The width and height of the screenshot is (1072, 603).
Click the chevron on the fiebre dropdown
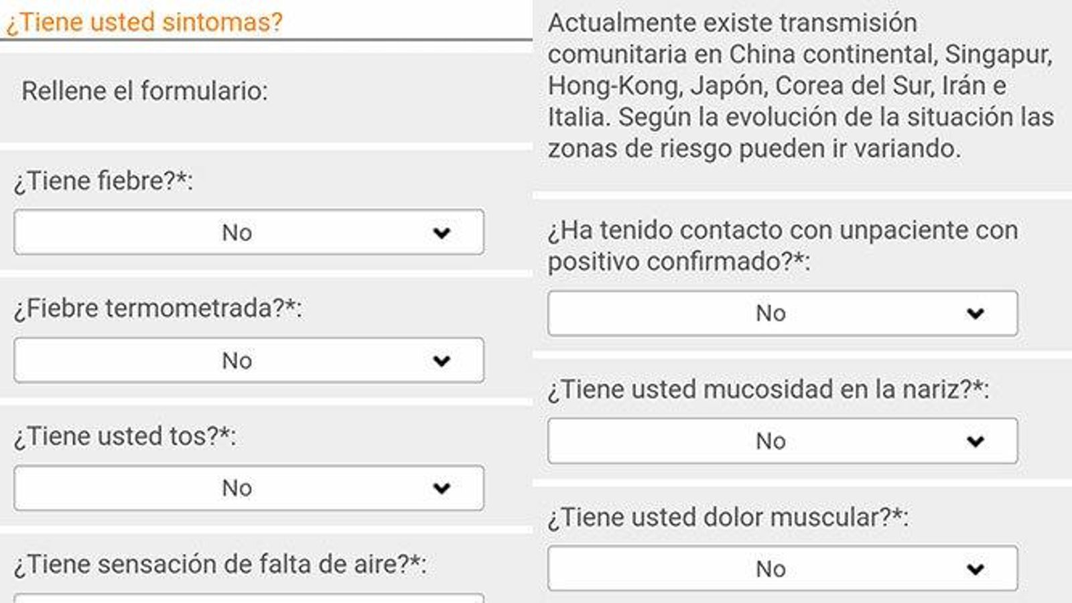[x=442, y=232]
